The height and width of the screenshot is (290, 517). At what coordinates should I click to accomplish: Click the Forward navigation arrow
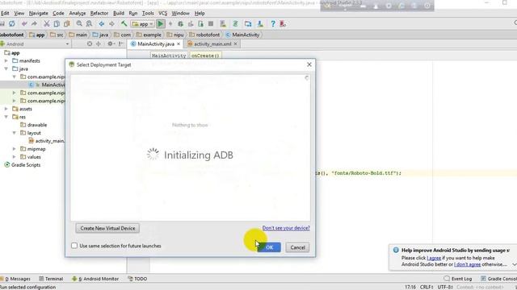coord(111,23)
